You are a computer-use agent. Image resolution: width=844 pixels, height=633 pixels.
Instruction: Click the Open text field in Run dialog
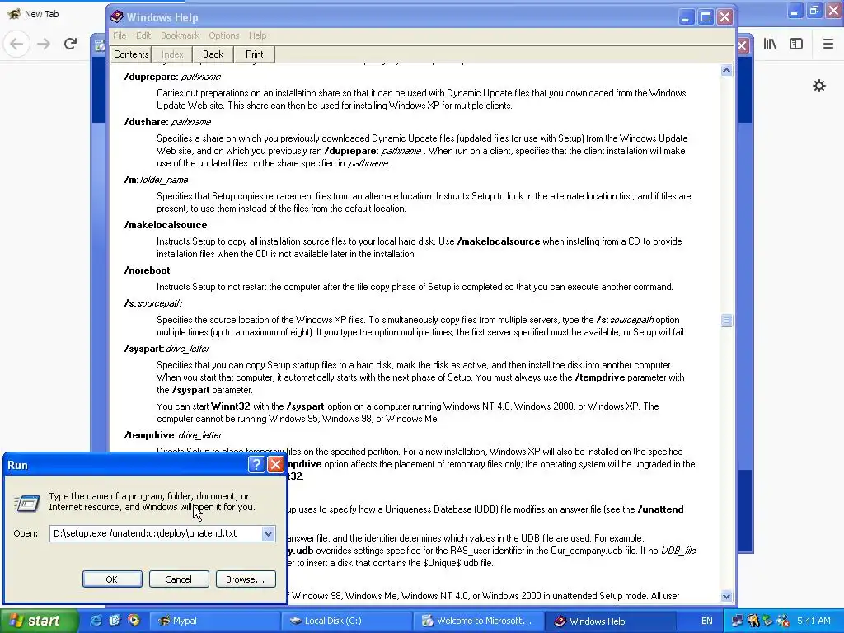[x=156, y=533]
